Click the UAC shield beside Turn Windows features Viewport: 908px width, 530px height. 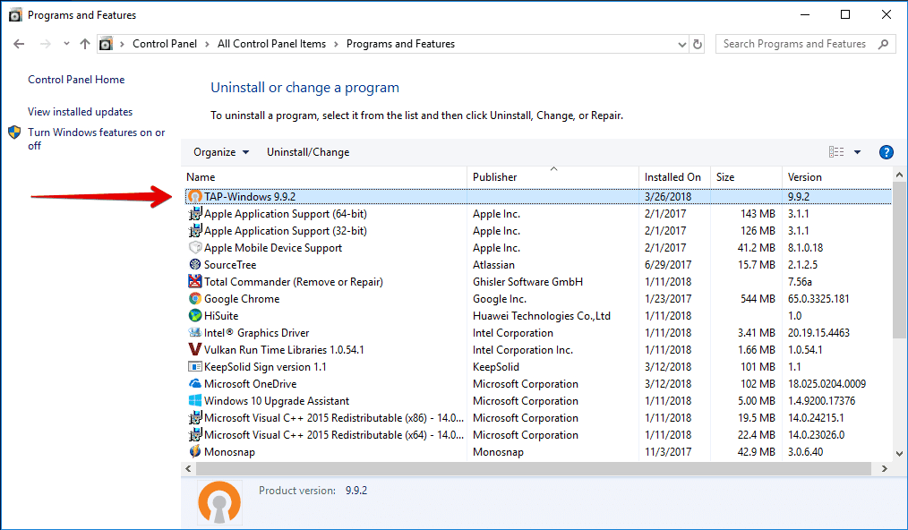tap(14, 132)
